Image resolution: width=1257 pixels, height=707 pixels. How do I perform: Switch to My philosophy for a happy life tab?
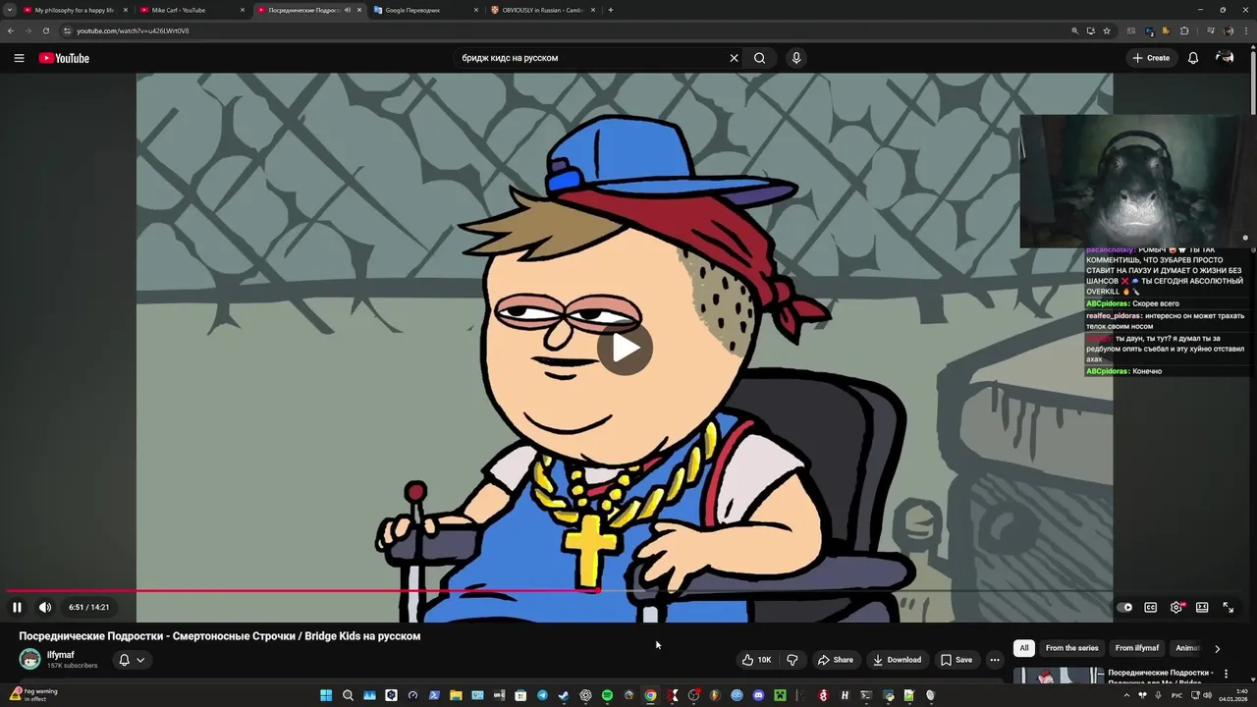75,10
